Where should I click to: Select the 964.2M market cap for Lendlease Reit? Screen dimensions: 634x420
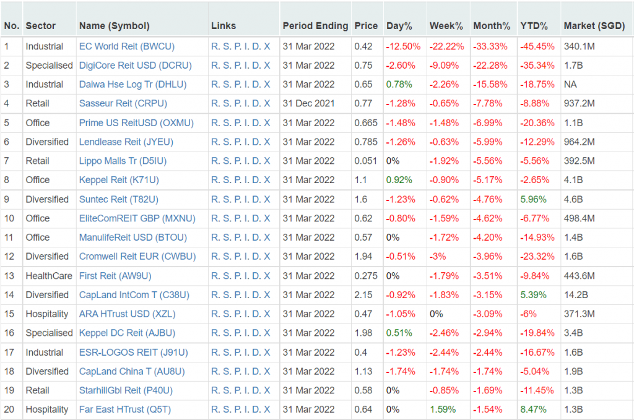click(579, 142)
